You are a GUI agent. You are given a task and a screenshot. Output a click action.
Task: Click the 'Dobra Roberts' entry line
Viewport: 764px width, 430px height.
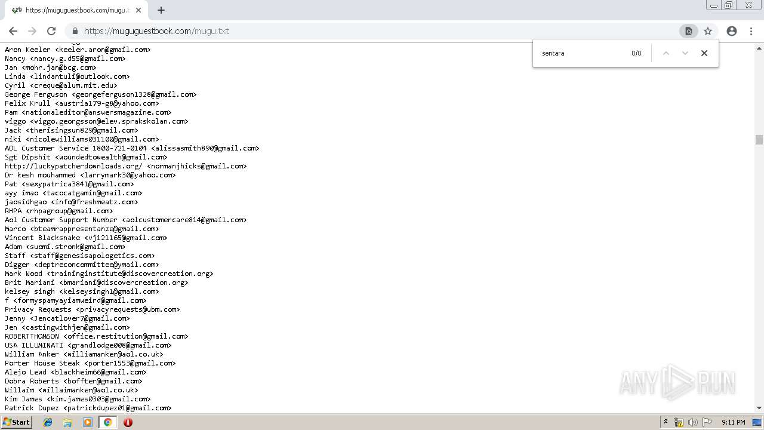pyautogui.click(x=73, y=381)
